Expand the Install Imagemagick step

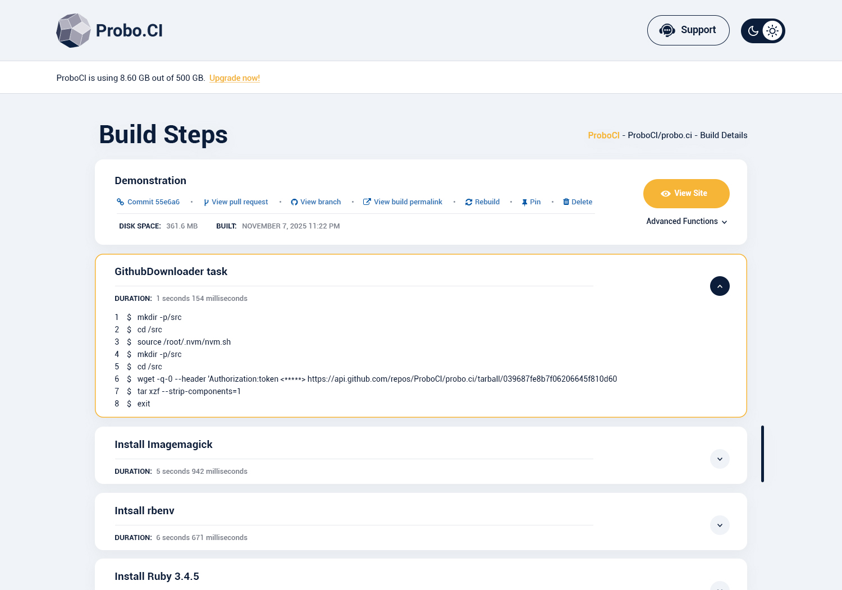click(720, 459)
